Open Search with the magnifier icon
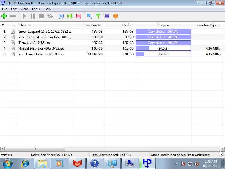225x169 pixels. click(89, 16)
